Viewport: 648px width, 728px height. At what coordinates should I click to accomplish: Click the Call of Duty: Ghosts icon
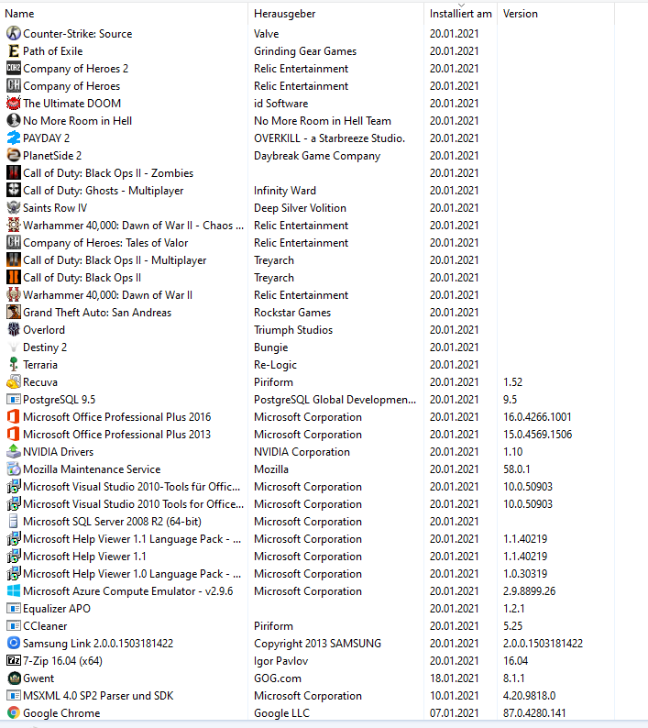(x=14, y=191)
